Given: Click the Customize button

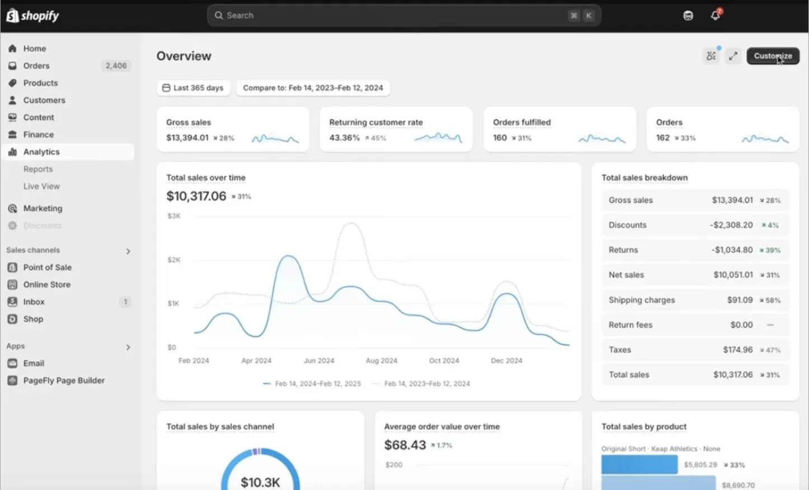Looking at the screenshot, I should click(773, 56).
